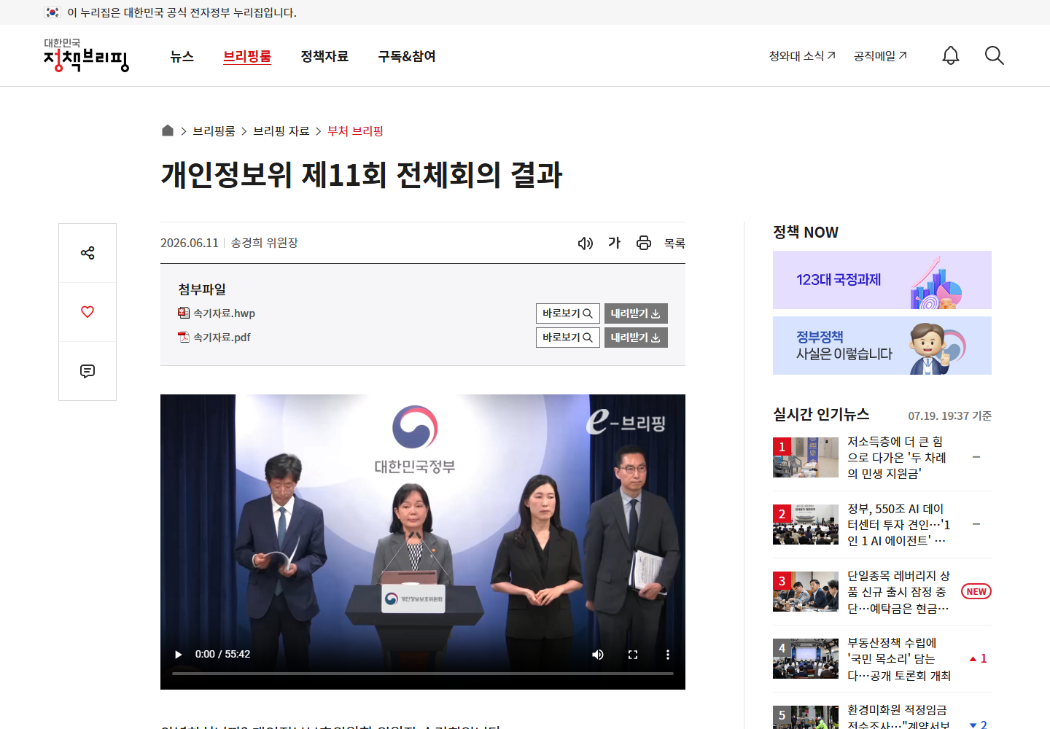Open the rank 2 news thumbnail
This screenshot has width=1050, height=729.
(x=806, y=524)
